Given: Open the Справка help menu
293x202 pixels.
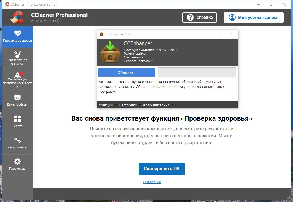Looking at the screenshot, I should [x=199, y=17].
